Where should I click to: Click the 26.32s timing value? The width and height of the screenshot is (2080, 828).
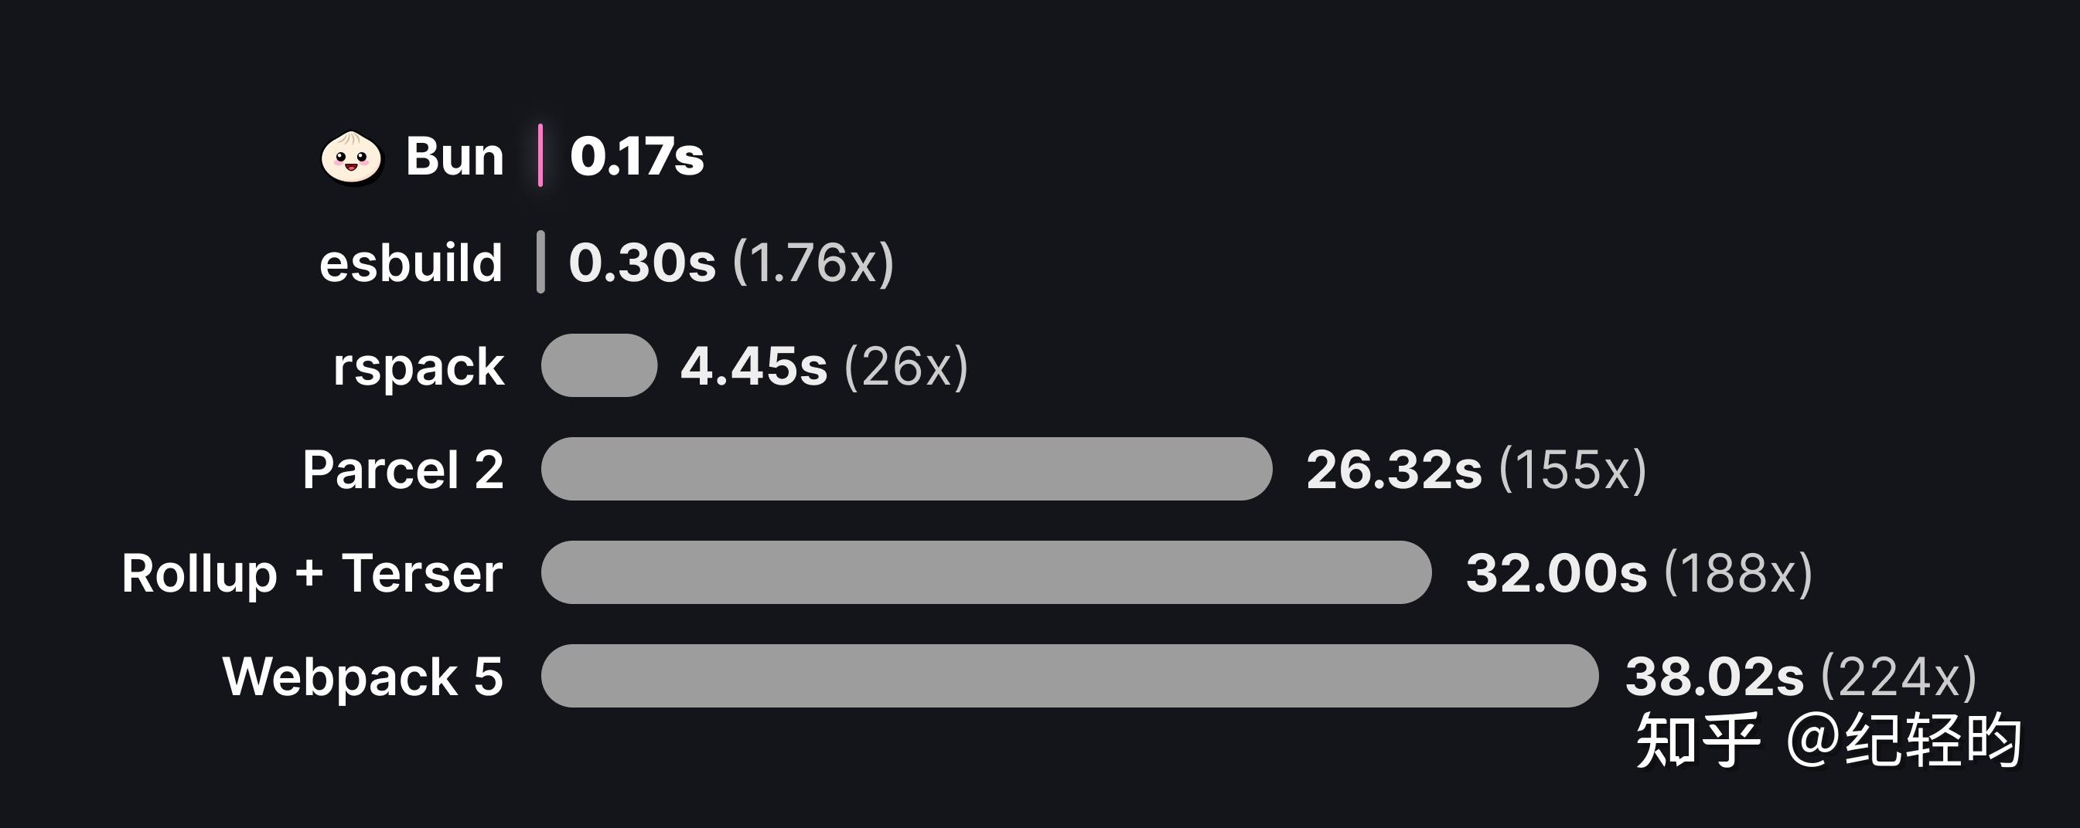click(1393, 470)
